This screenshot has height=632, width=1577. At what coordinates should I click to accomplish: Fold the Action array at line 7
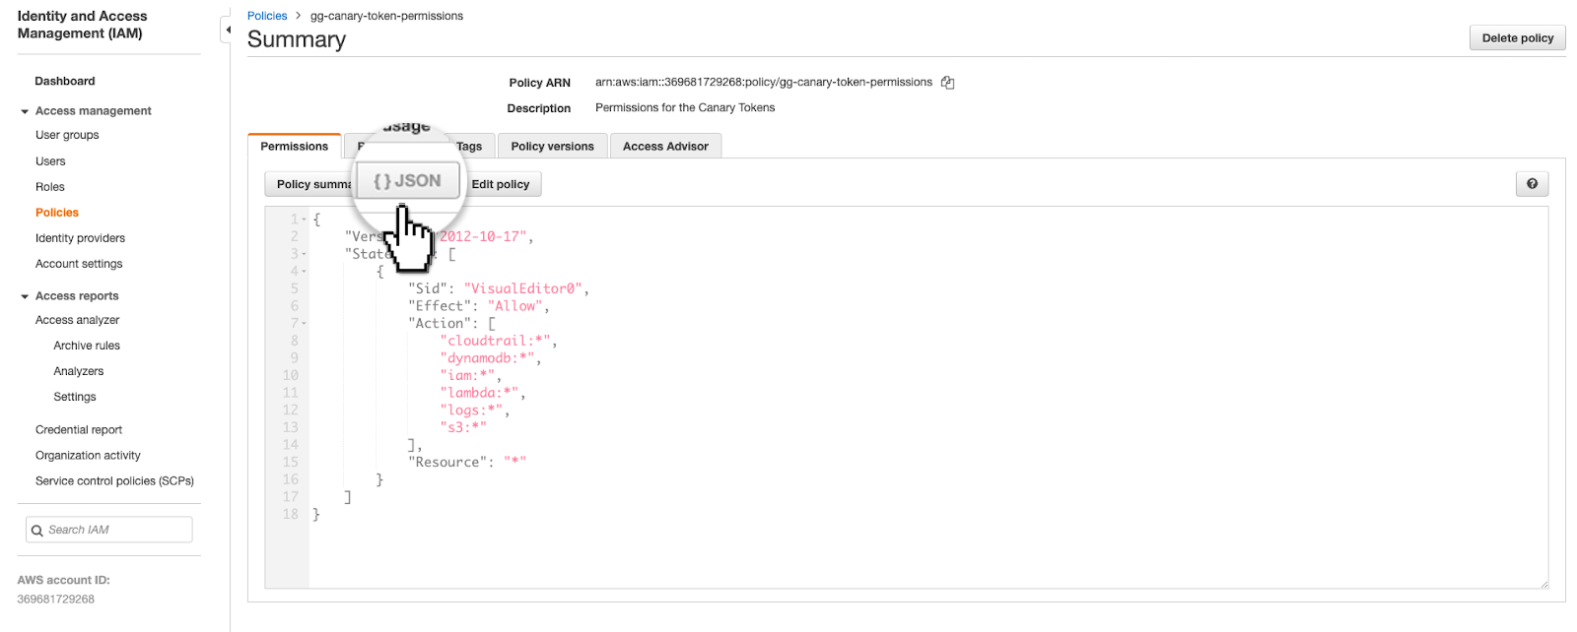(x=304, y=324)
